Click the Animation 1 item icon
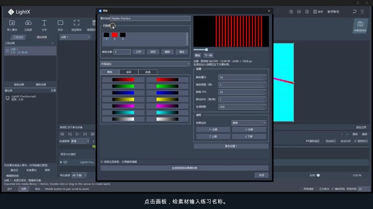 tap(7, 51)
